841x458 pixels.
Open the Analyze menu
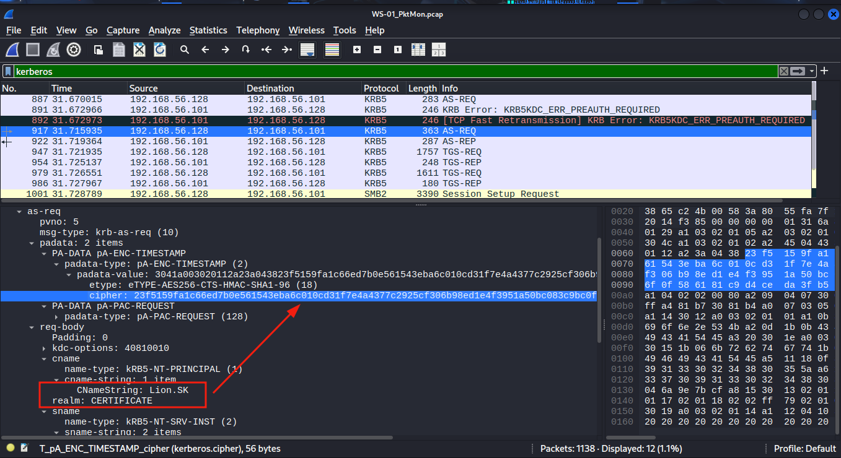click(x=164, y=30)
